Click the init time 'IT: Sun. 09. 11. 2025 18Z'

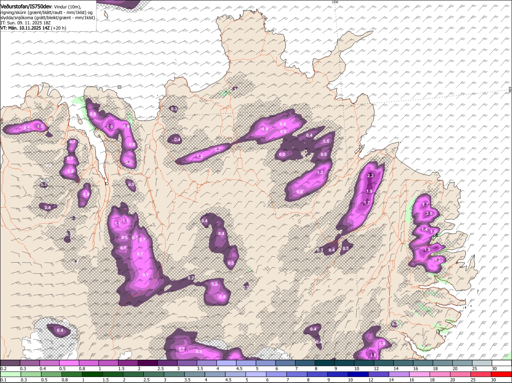tap(25, 23)
